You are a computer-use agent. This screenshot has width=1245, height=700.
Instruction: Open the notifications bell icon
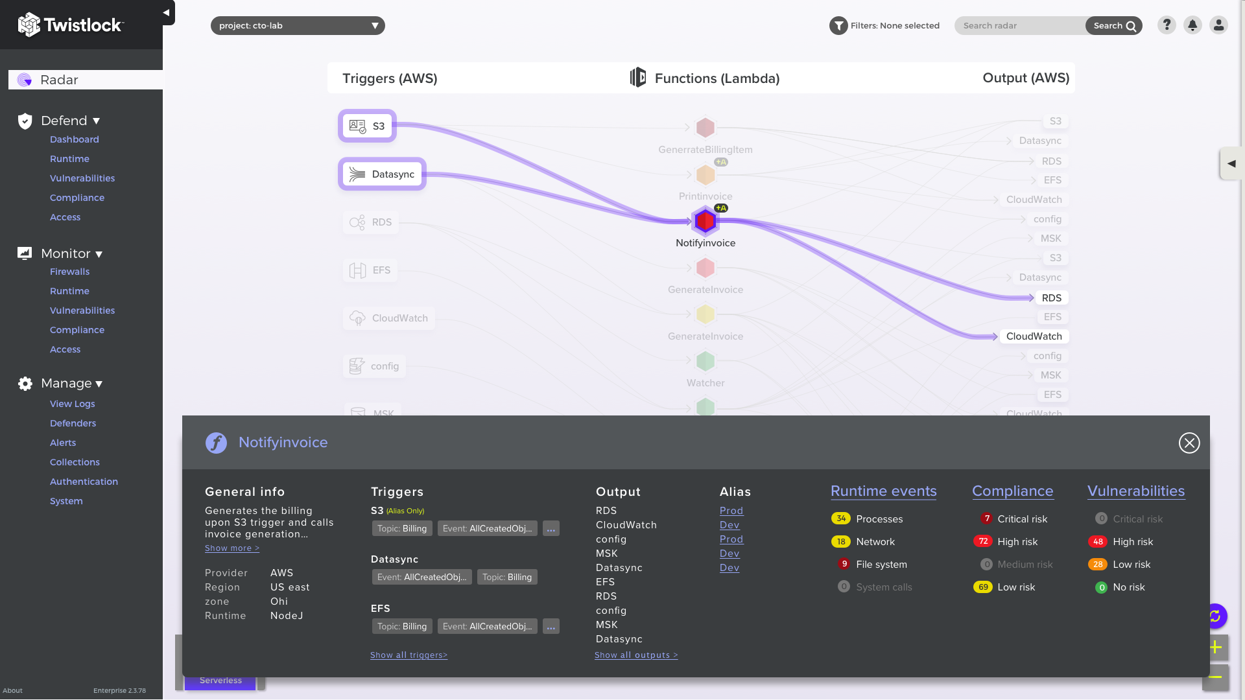pyautogui.click(x=1192, y=25)
